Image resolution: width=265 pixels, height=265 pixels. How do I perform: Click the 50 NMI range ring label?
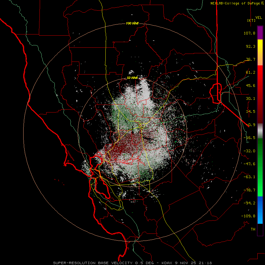coord(132,78)
